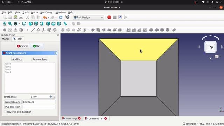Viewport: 224px width, 126px height.
Task: Switch to the Start page tab
Action: click(x=71, y=118)
